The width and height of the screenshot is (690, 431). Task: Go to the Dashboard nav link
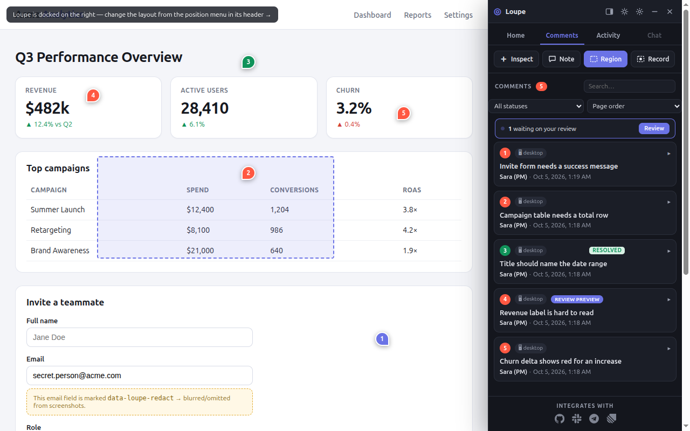pos(372,15)
